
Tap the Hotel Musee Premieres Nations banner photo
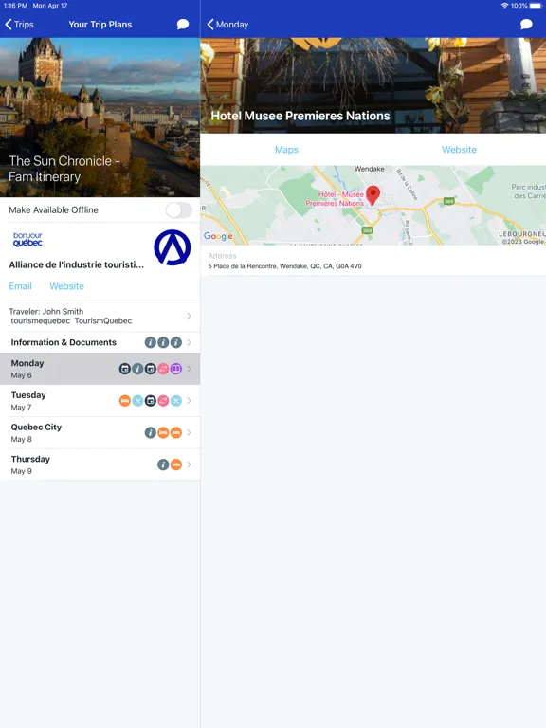click(x=373, y=85)
